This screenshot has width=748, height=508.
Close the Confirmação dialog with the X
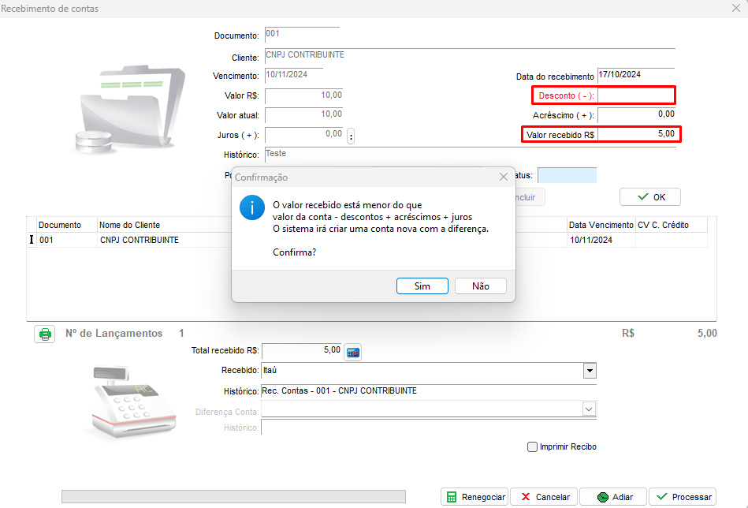click(504, 177)
